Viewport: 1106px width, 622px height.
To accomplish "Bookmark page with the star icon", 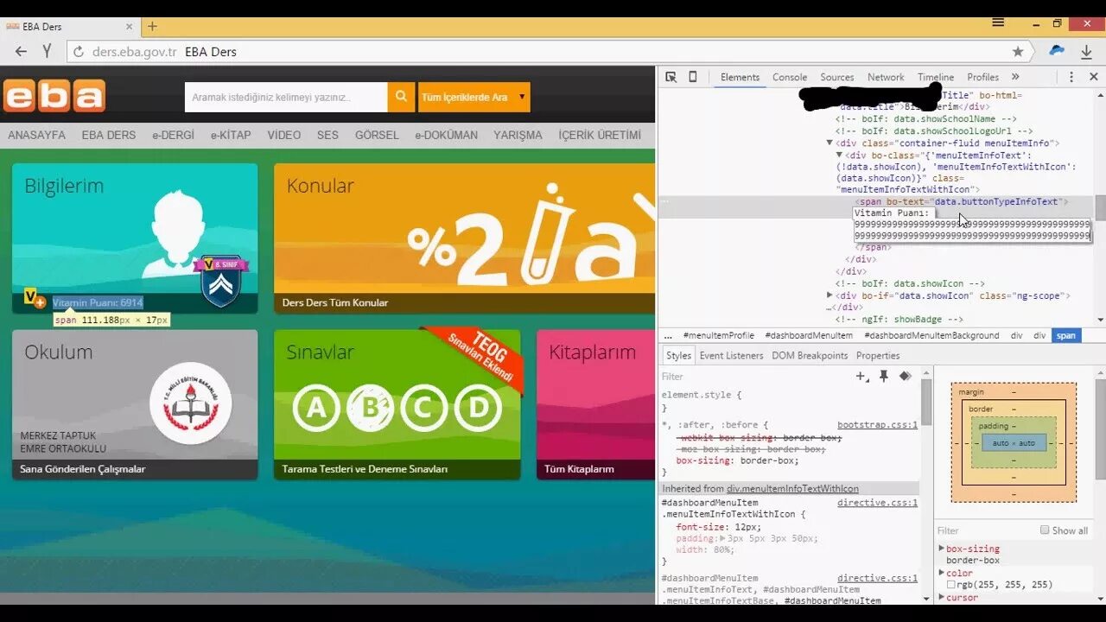I will [x=1018, y=52].
